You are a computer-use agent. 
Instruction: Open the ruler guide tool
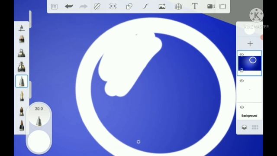tap(97, 6)
